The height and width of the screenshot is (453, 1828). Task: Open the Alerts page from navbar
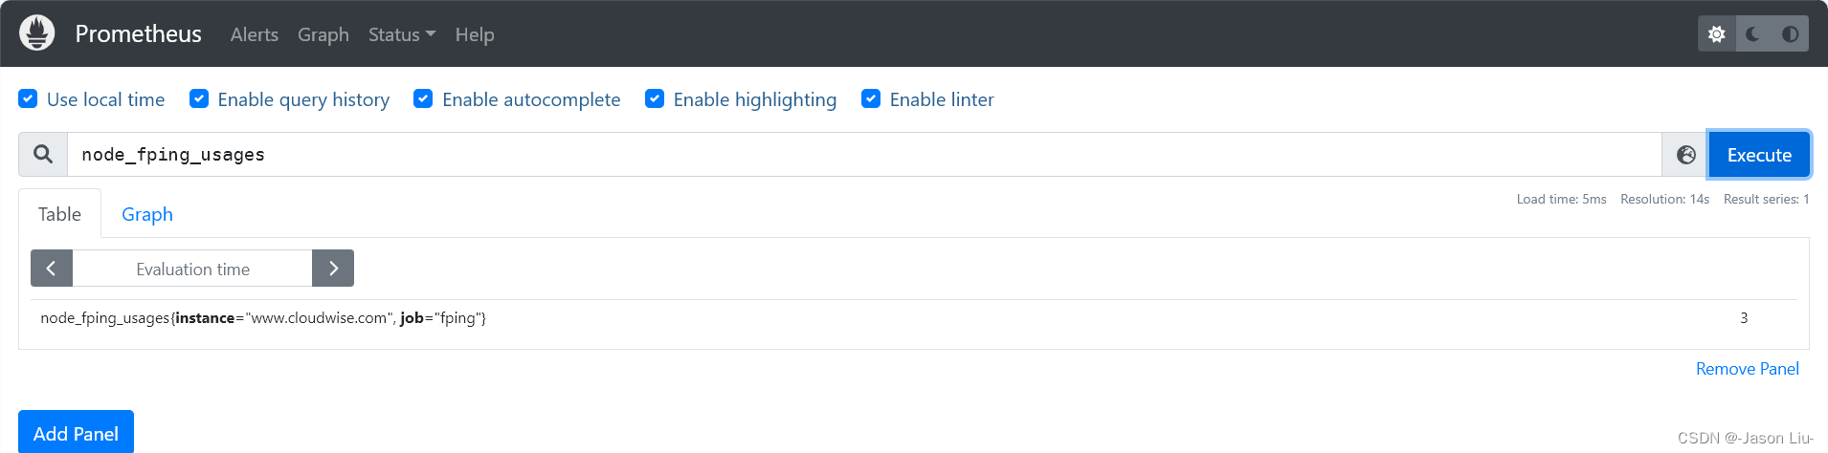(x=254, y=34)
